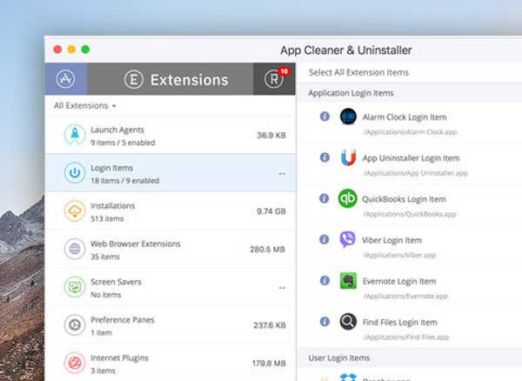Image resolution: width=522 pixels, height=381 pixels.
Task: Show info for Viber Login Item
Action: 325,239
